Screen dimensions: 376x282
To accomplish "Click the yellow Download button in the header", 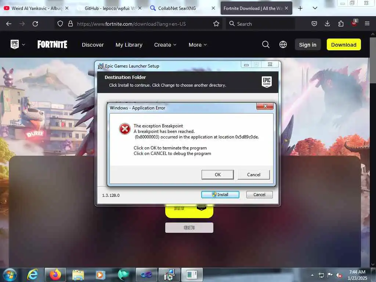I will pos(344,44).
